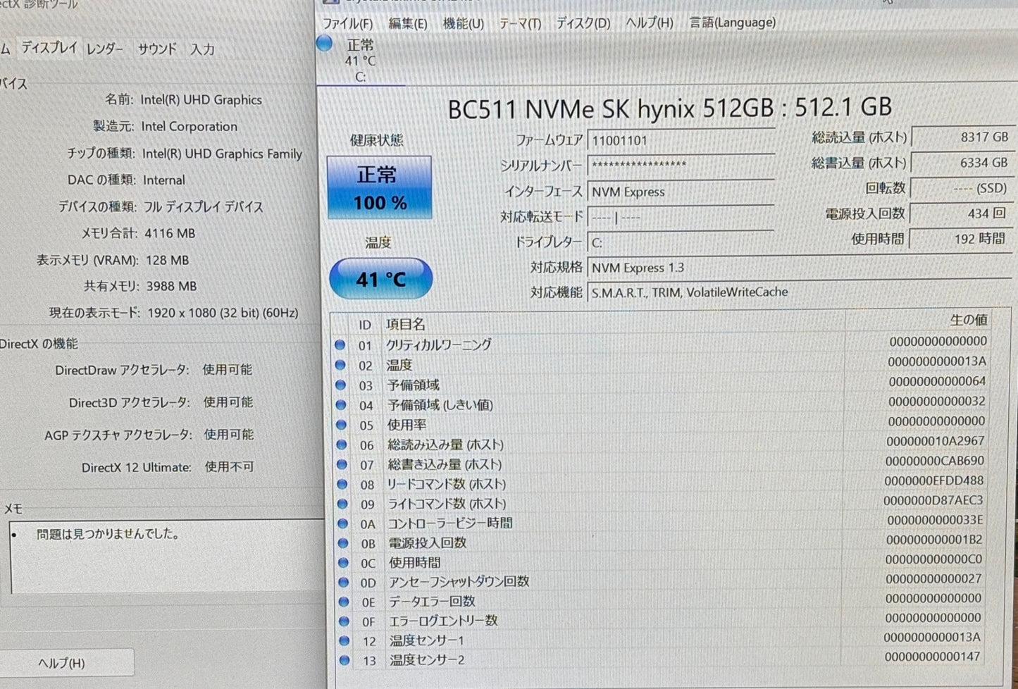The height and width of the screenshot is (689, 1018).
Task: Click the 項目名 column header
Action: (406, 324)
